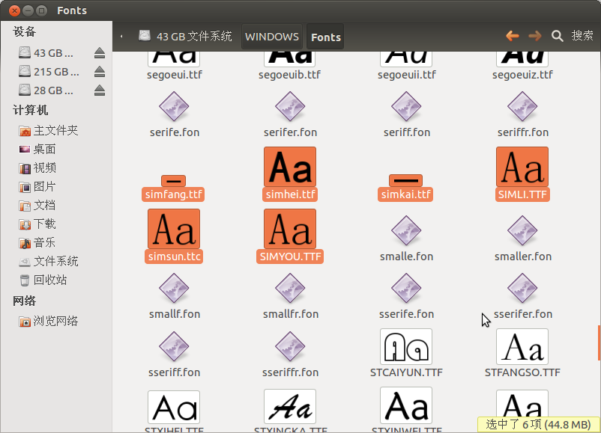Click the segoeuii.ttf file name
This screenshot has height=433, width=601.
point(407,74)
